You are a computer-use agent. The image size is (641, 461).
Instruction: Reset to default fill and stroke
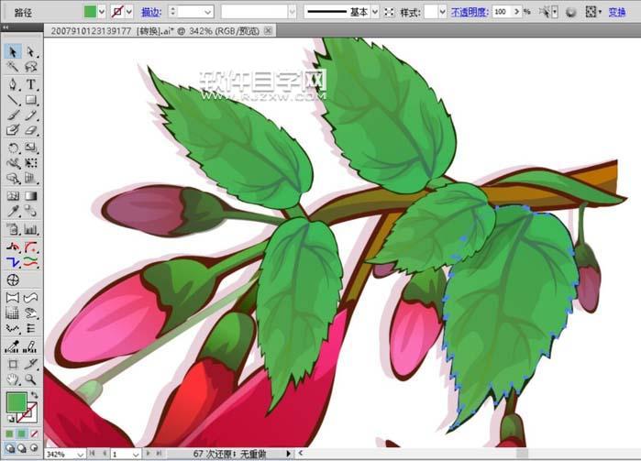point(9,420)
